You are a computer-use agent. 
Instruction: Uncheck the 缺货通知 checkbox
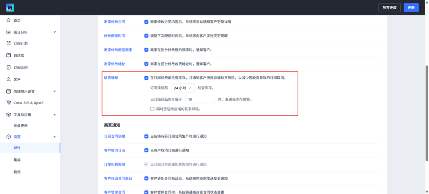tap(147, 78)
